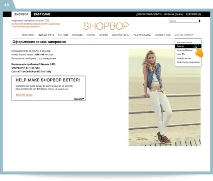Click the order number 20991486
213x181 pixels.
(x=39, y=55)
